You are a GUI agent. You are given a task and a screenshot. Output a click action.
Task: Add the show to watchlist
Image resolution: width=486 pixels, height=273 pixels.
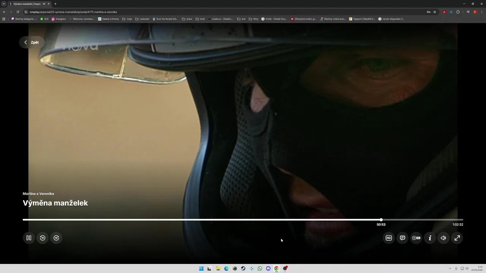tap(416, 238)
